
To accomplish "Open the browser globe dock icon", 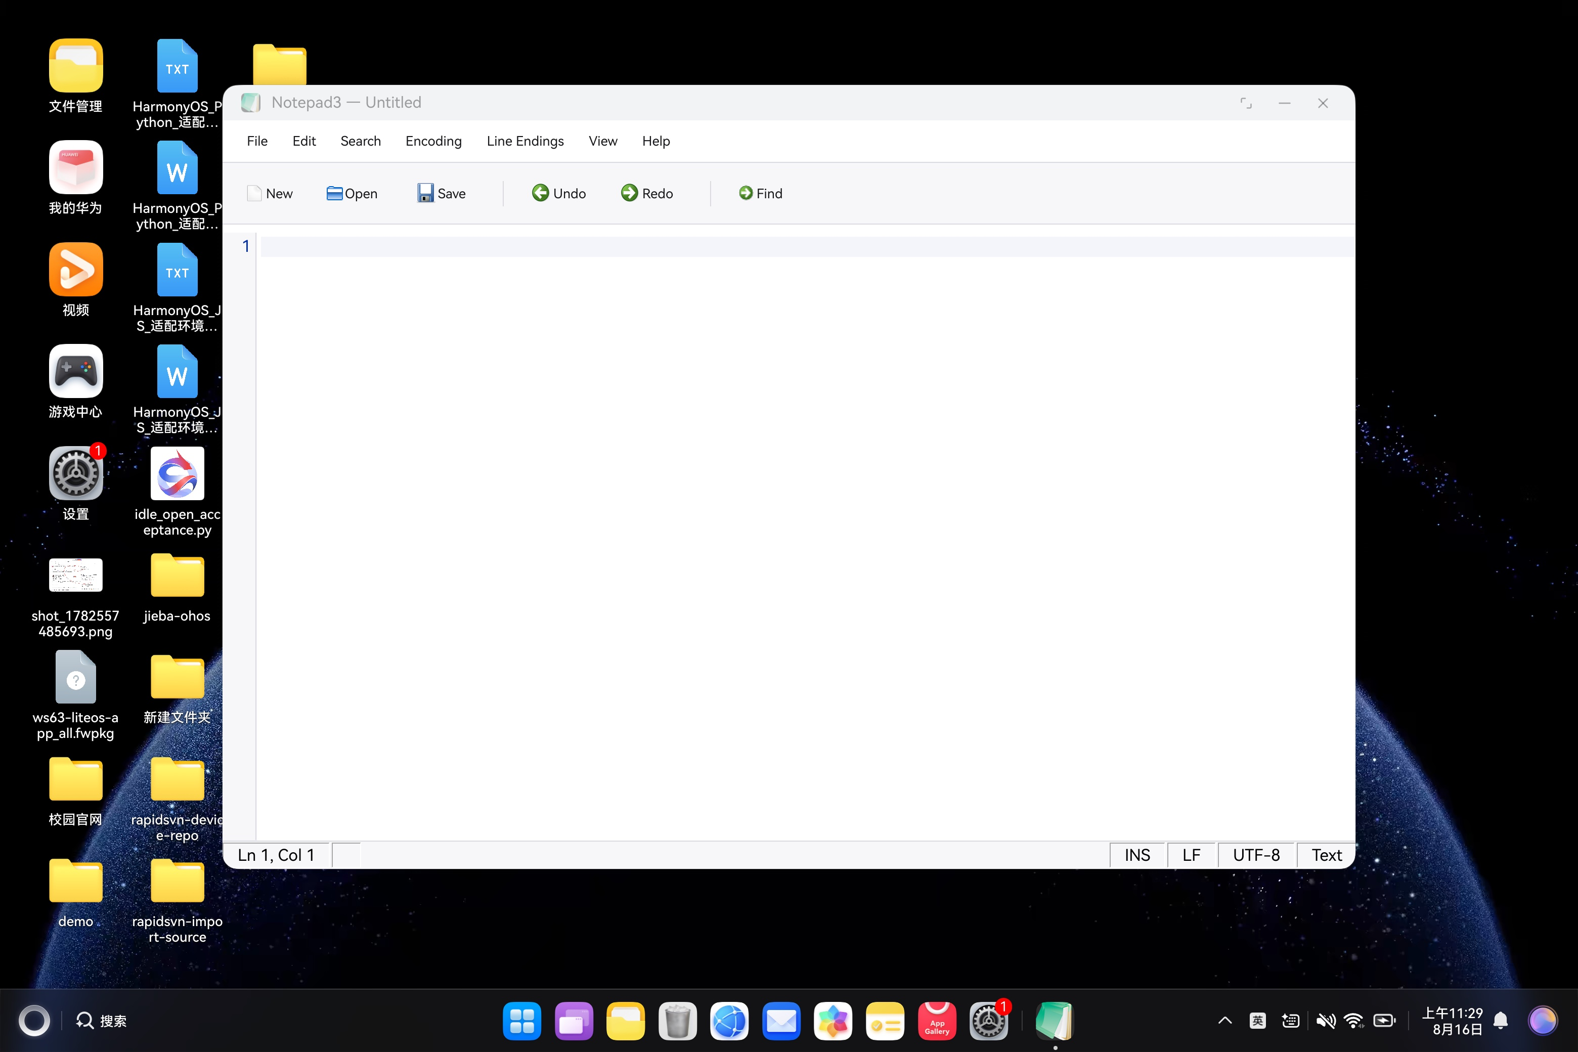I will [x=729, y=1021].
